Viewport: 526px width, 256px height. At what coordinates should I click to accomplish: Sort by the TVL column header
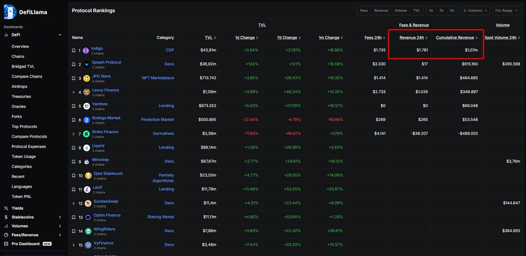[210, 38]
